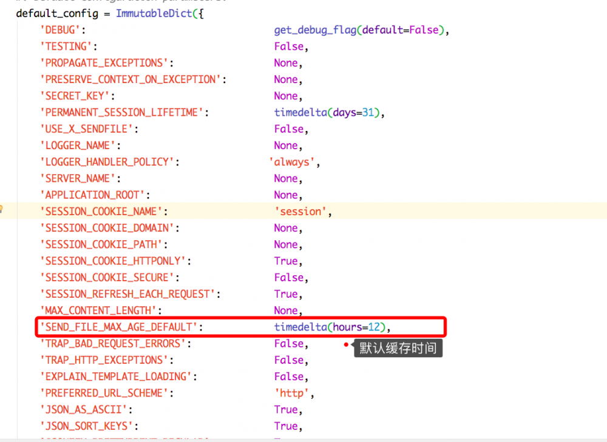Click False value of 'SESSION_COOKIE_SECURE'
Image resolution: width=607 pixels, height=442 pixels.
[289, 278]
